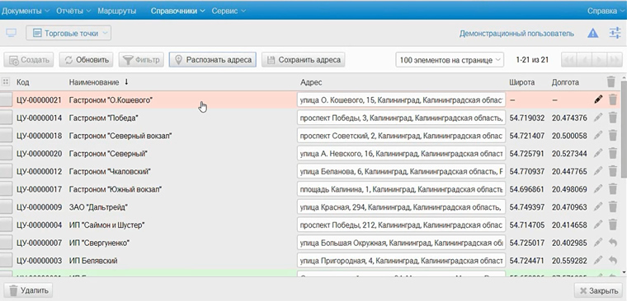The height and width of the screenshot is (301, 627).
Task: Expand the 100 элементов на странице dropdown
Action: click(x=450, y=60)
